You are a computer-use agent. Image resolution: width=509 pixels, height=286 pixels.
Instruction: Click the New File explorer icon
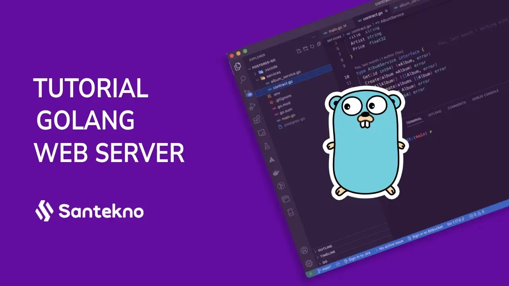click(299, 51)
